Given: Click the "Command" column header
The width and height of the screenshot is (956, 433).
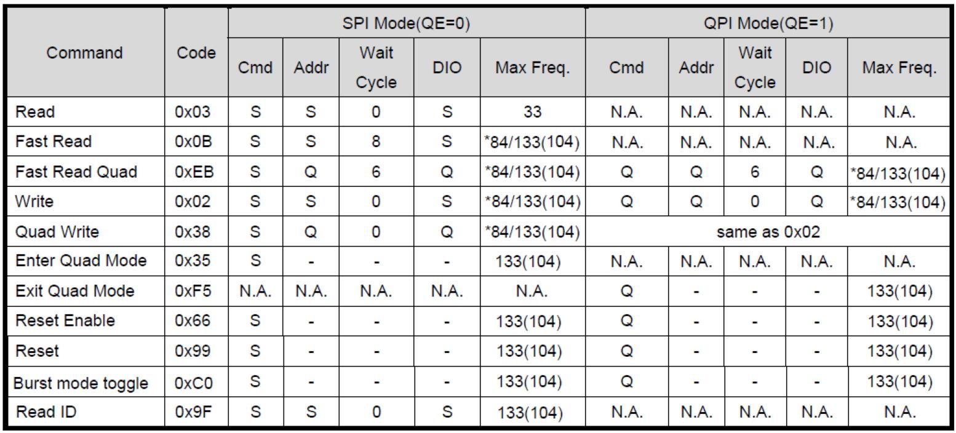Looking at the screenshot, I should pos(85,53).
